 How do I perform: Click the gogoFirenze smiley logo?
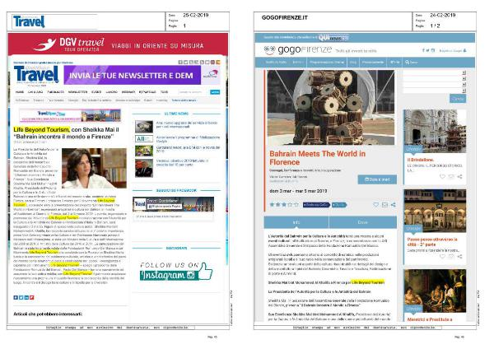coord(270,49)
